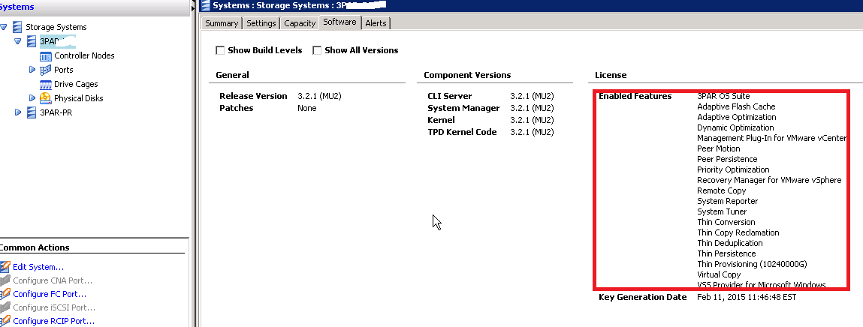The height and width of the screenshot is (327, 863).
Task: Click Recovery Manager for VMware vSphere entry
Action: coord(769,180)
